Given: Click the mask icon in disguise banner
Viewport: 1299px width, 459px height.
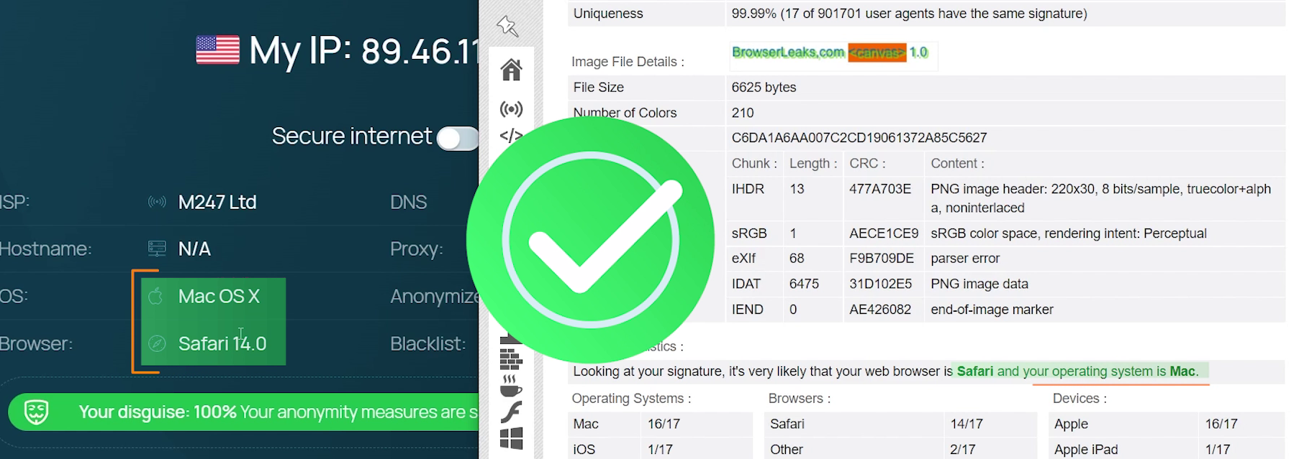Looking at the screenshot, I should point(37,412).
